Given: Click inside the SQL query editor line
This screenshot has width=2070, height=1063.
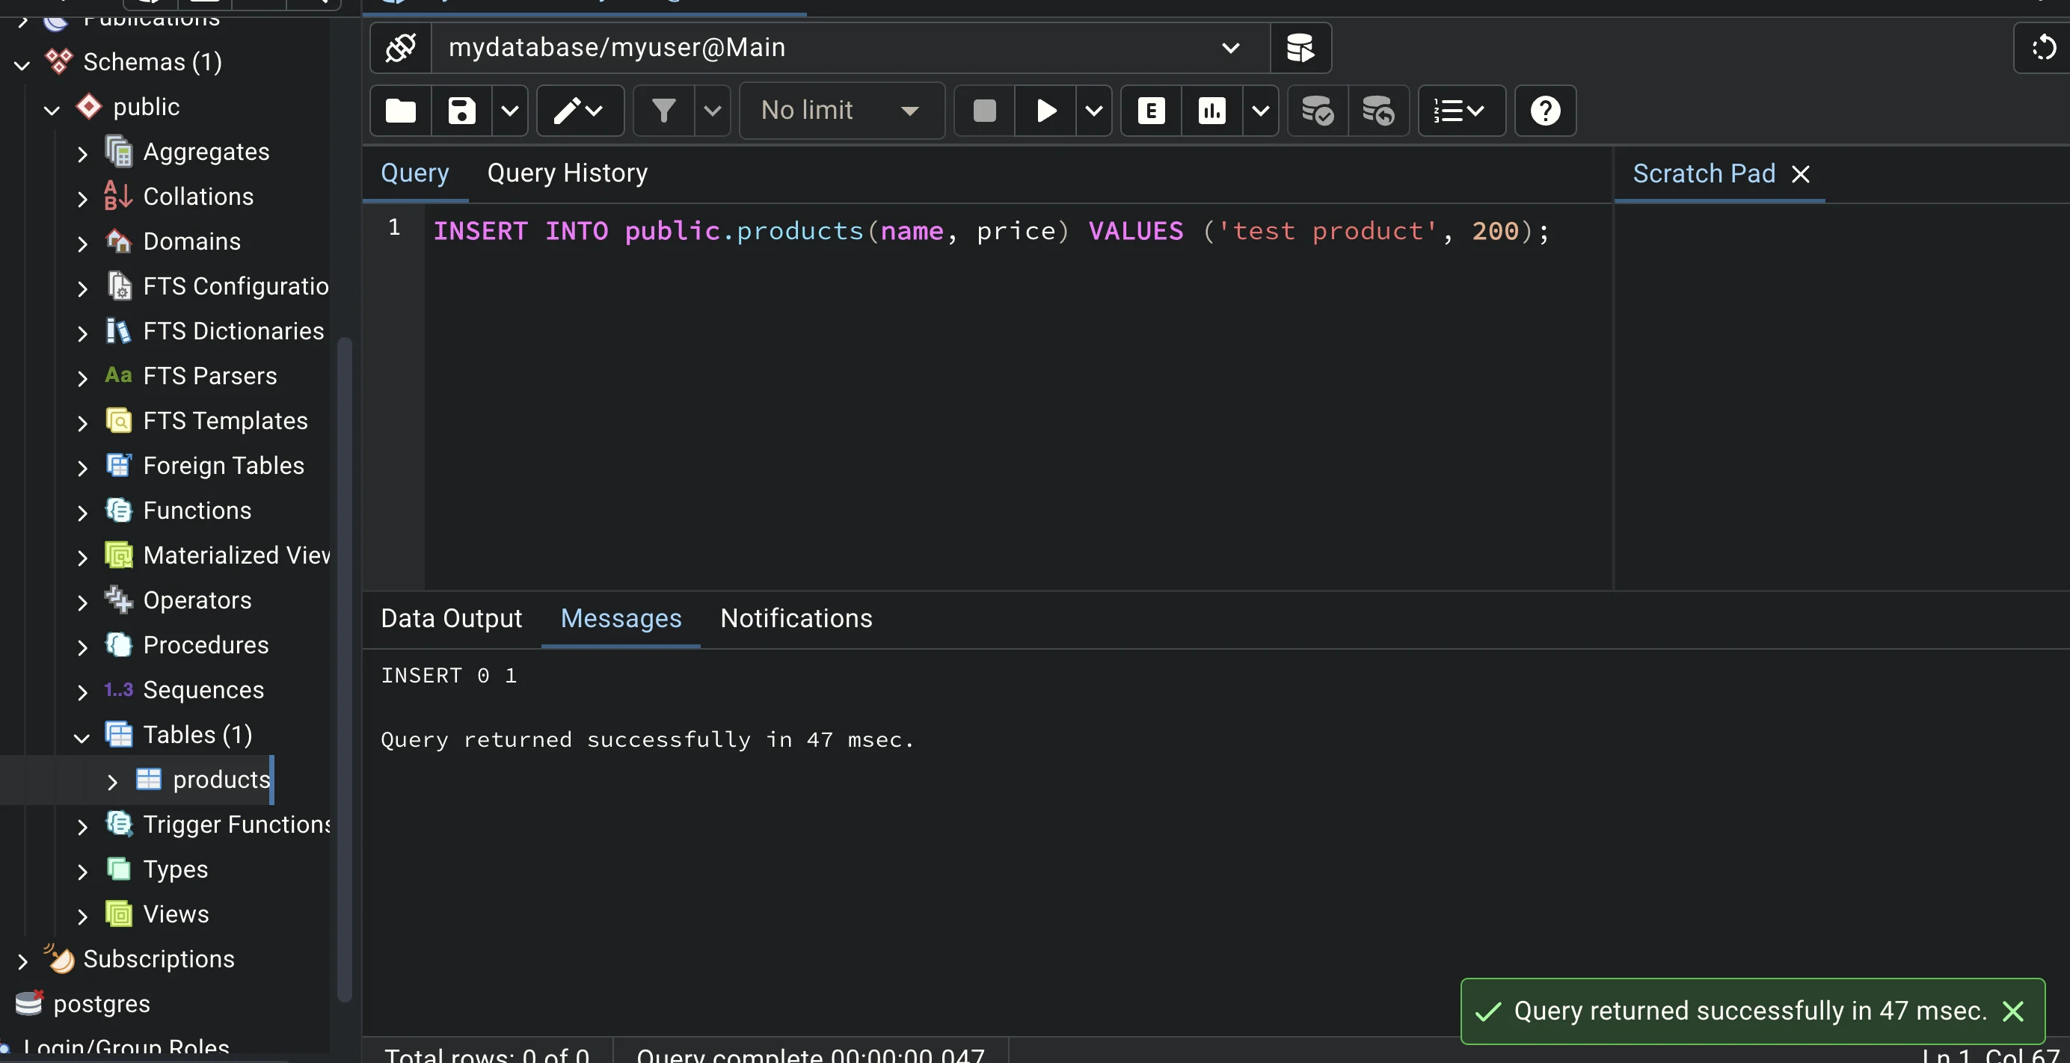Looking at the screenshot, I should (x=990, y=232).
